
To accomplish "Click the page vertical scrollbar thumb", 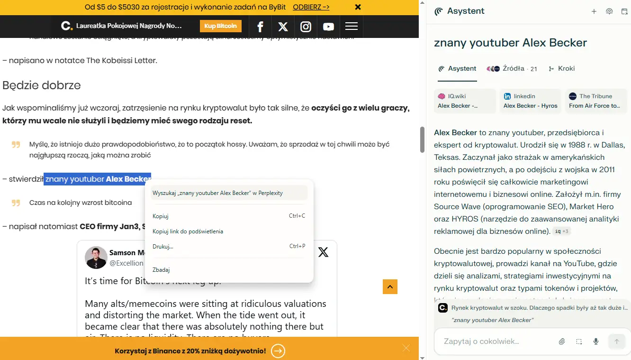I will tap(422, 139).
